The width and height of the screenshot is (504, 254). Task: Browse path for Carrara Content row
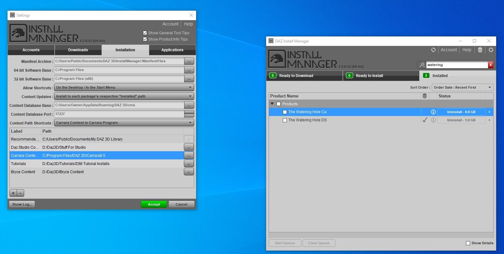(189, 155)
